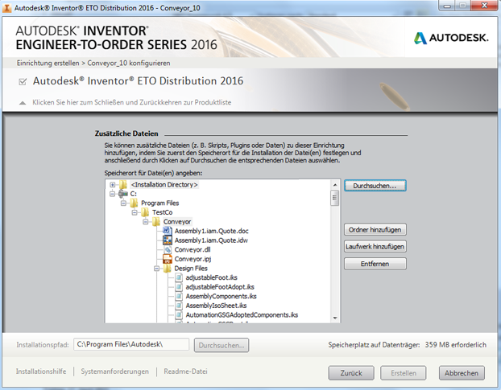501x390 pixels.
Task: Select AutomationGSGAdoptedComponents.iks file name
Action: point(242,315)
